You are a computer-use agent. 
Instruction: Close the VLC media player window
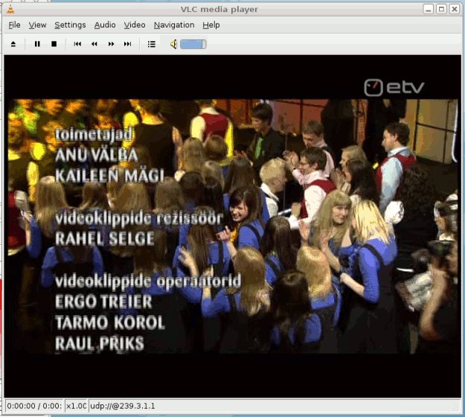pos(455,9)
